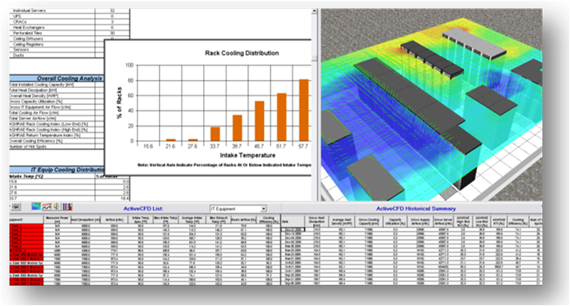This screenshot has width=570, height=306.
Task: Click the Capacity Utilization column header
Action: click(x=395, y=221)
